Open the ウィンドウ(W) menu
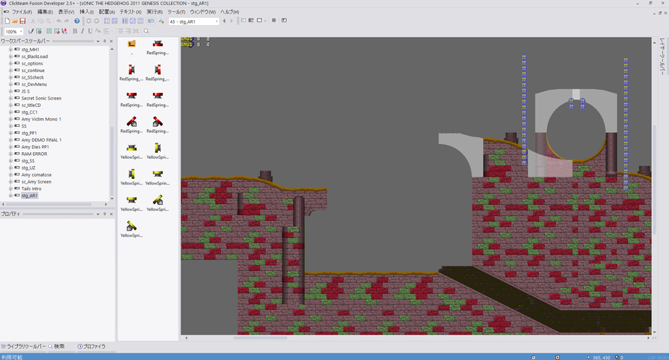 203,12
